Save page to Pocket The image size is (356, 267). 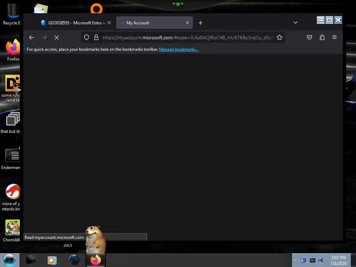(309, 37)
